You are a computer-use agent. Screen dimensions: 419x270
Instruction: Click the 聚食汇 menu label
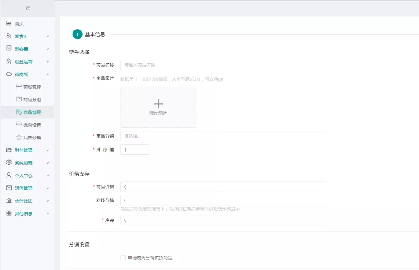21,37
